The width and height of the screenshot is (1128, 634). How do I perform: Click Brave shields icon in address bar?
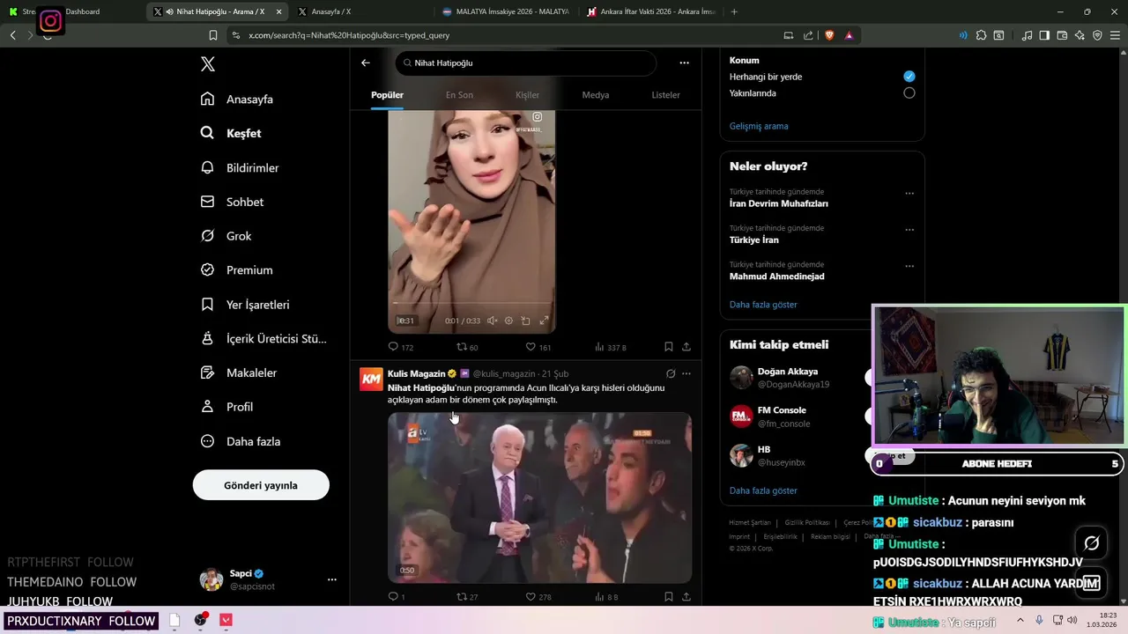click(829, 35)
